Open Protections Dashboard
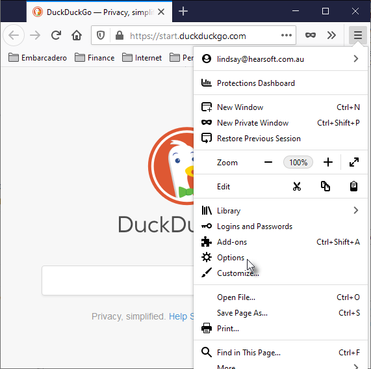 [x=281, y=83]
